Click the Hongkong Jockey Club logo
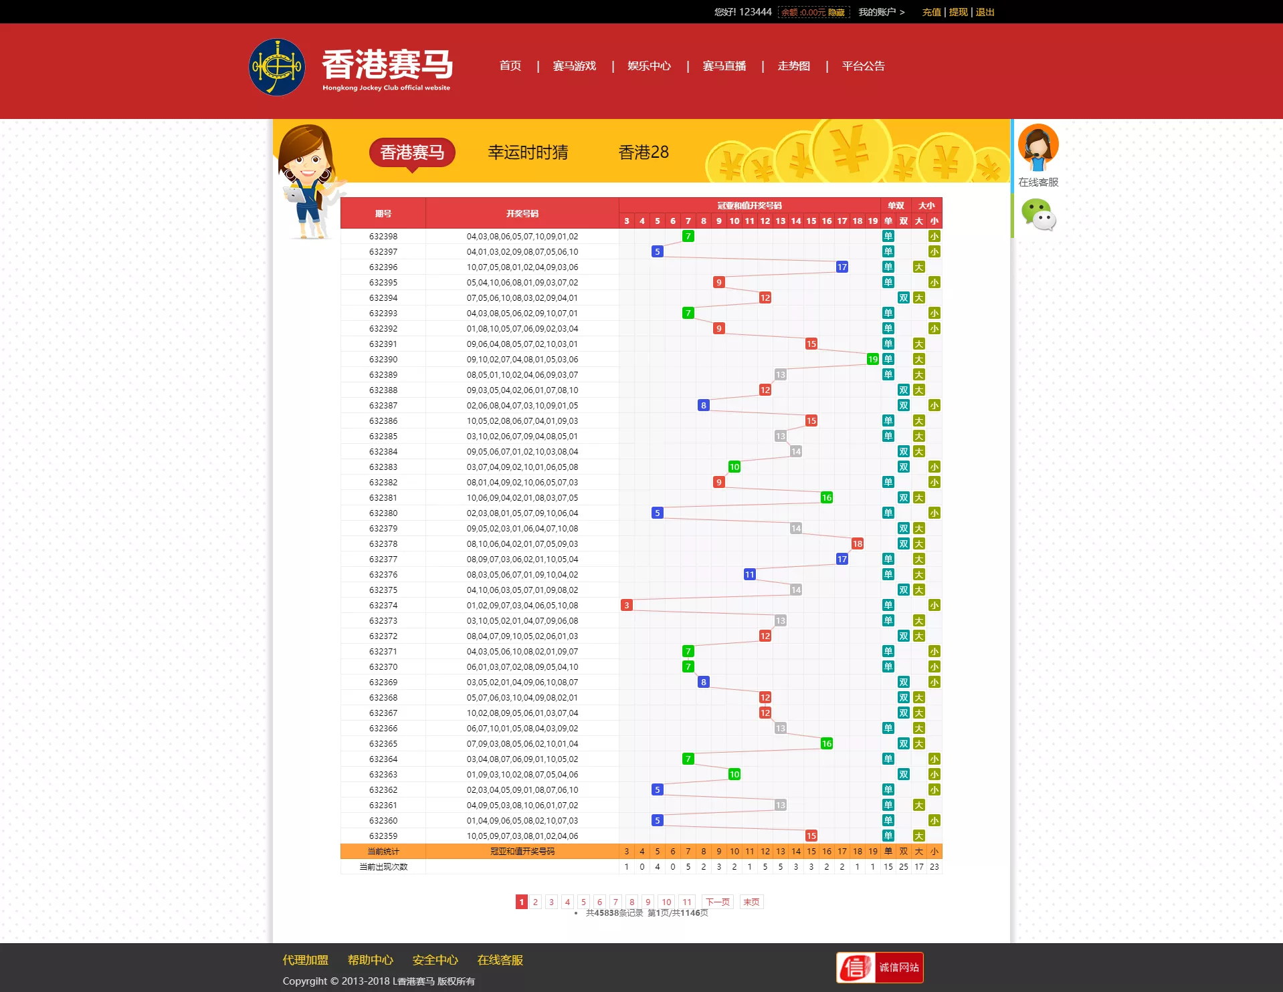The height and width of the screenshot is (992, 1283). (x=278, y=67)
